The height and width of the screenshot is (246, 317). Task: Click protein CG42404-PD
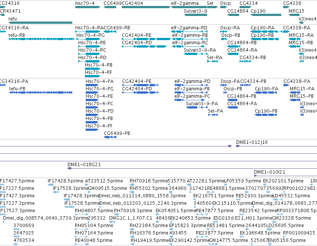pos(140,93)
